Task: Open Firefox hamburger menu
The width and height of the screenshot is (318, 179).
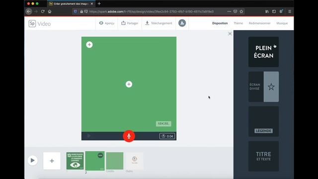Action: [x=290, y=11]
